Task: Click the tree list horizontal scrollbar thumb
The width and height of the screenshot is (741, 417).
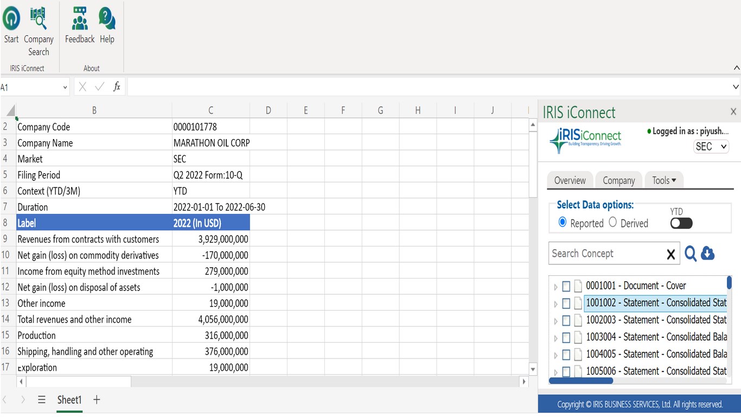Action: [581, 381]
